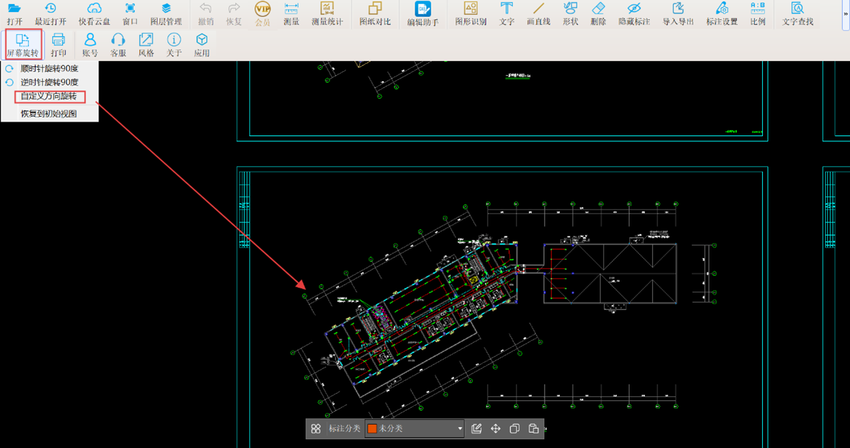
Task: Select the 文字 text annotation tool
Action: [507, 13]
